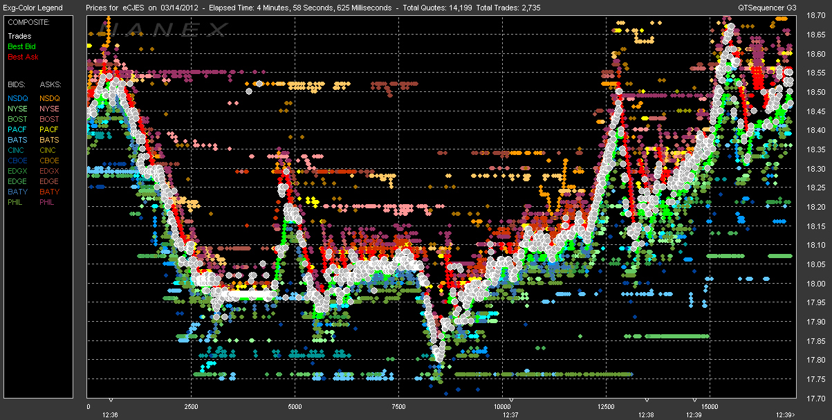832x420 pixels.
Task: Select the CINC ask legend entry
Action: click(49, 150)
